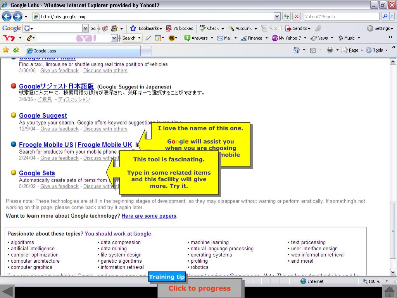The height and width of the screenshot is (298, 397).
Task: Click in the Yahoo!7 Search box
Action: 342,16
